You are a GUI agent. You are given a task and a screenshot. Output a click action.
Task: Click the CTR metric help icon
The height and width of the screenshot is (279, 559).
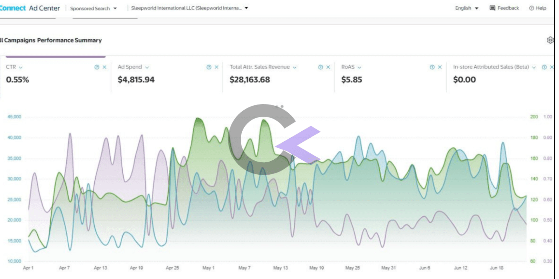tap(97, 67)
